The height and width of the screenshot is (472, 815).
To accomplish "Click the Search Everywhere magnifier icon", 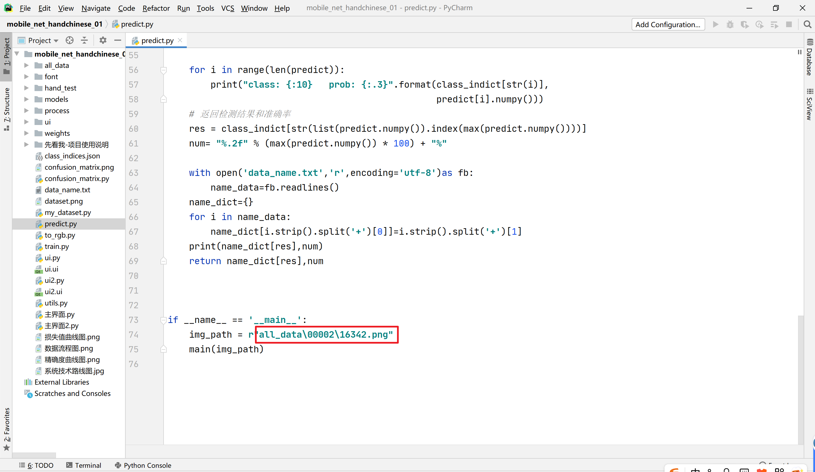I will coord(807,25).
